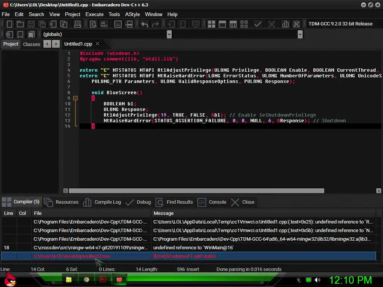Click the Save All files icon
This screenshot has width=383, height=287.
coord(42,24)
